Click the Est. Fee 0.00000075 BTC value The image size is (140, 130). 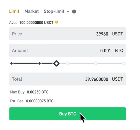click(x=40, y=101)
